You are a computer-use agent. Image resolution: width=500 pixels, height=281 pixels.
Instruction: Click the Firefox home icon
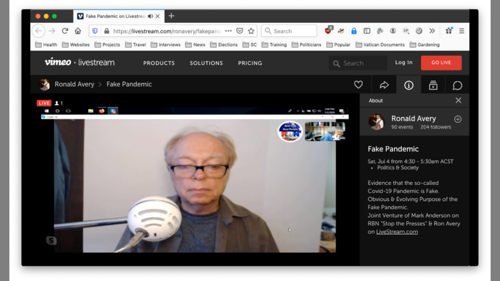tap(78, 31)
